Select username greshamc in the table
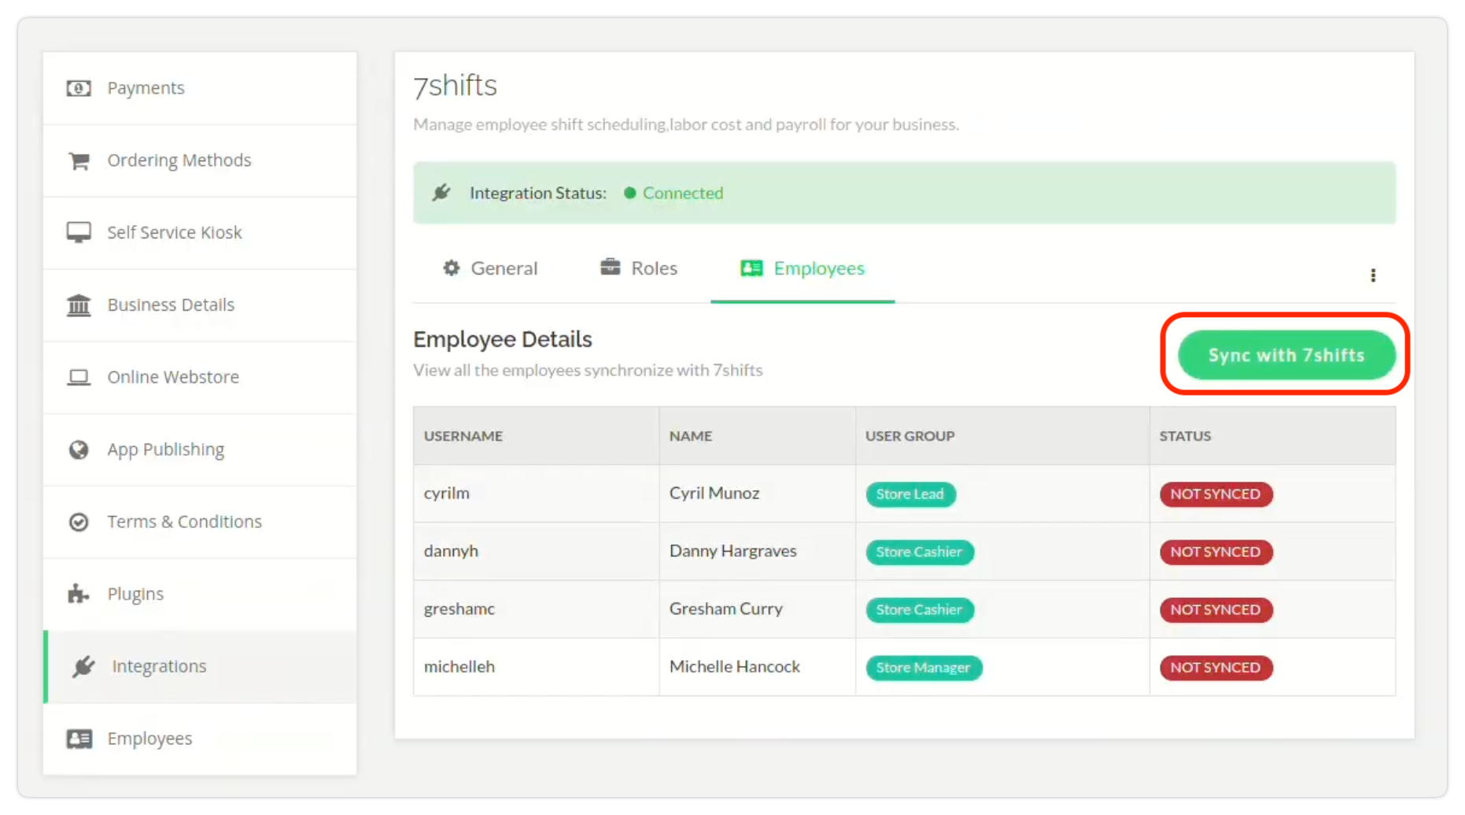Viewport: 1465px width, 815px height. (x=459, y=609)
